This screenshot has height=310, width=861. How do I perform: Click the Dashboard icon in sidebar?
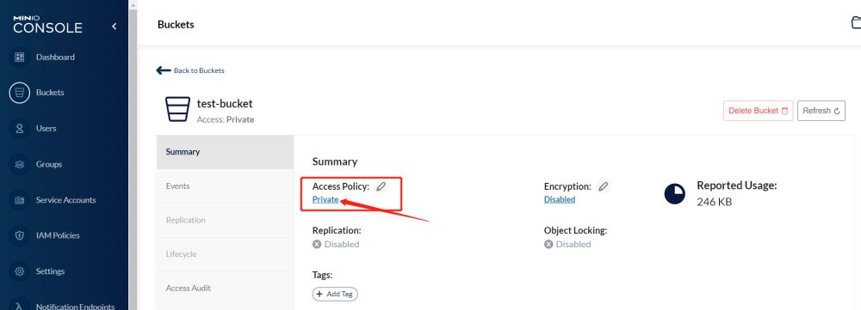coord(20,57)
